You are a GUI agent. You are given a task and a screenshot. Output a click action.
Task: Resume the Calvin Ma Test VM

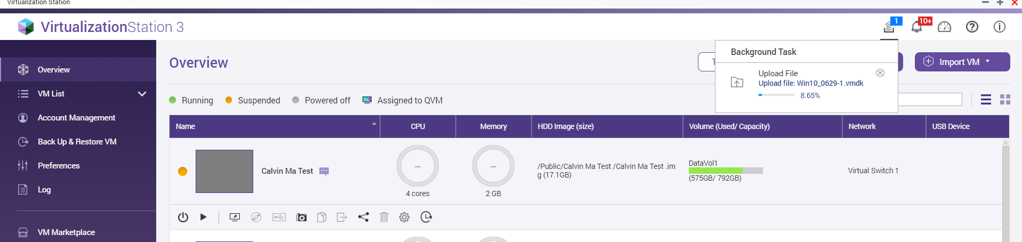click(x=203, y=217)
